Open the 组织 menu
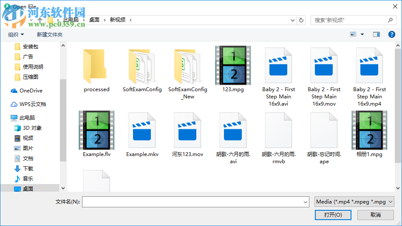The width and height of the screenshot is (402, 226). point(16,34)
